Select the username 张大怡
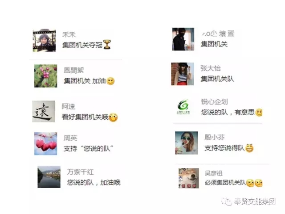 coord(211,68)
